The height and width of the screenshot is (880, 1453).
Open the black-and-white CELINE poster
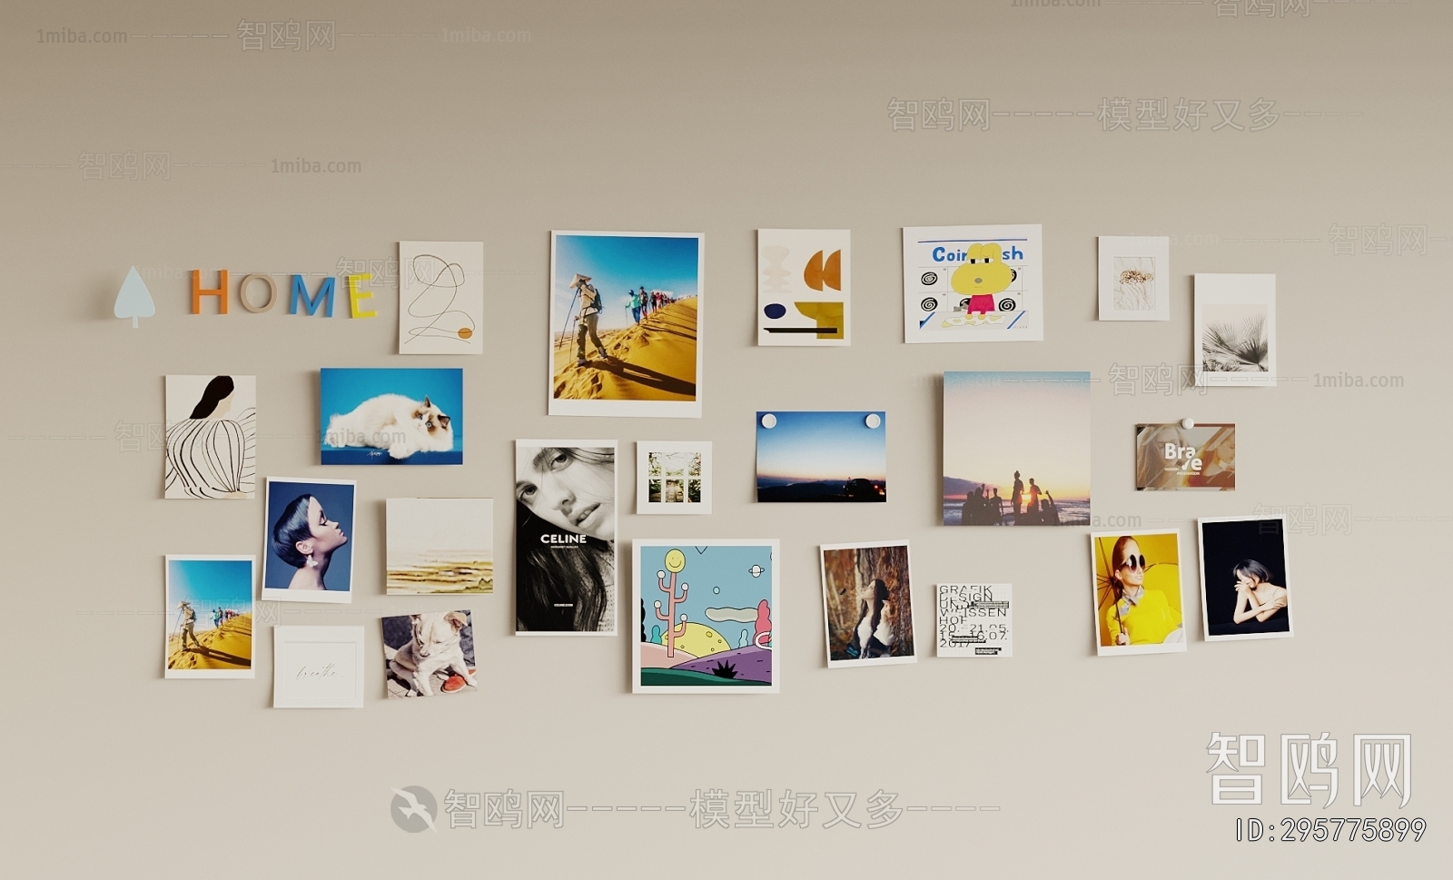(566, 537)
